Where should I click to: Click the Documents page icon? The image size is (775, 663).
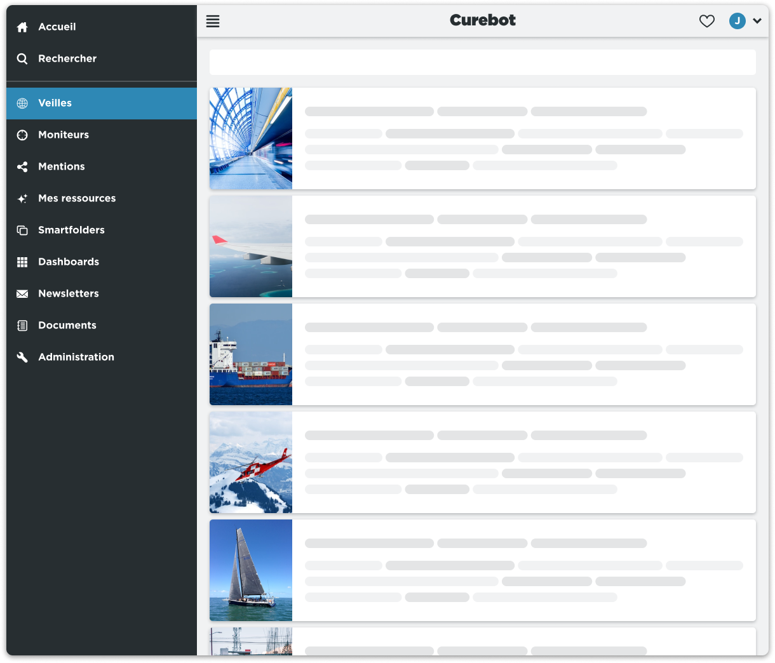[22, 325]
